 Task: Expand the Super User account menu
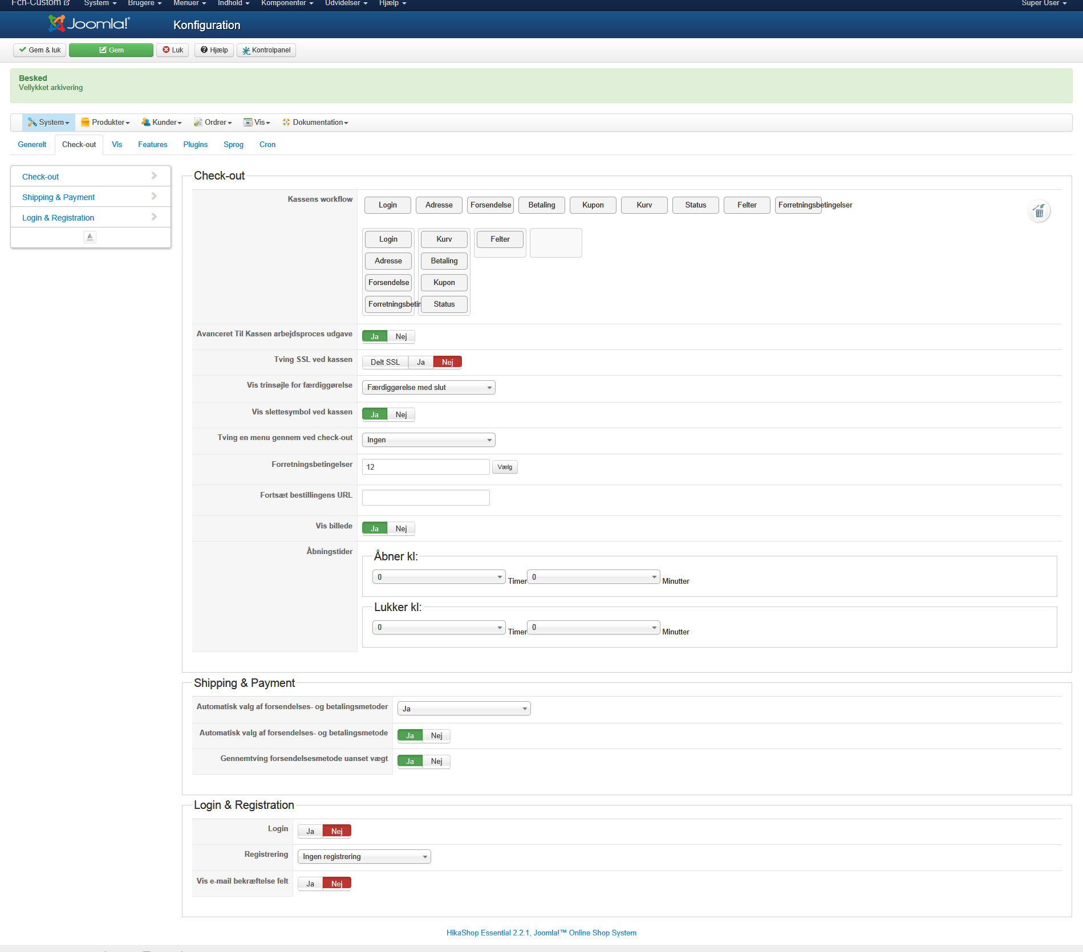[x=1044, y=3]
